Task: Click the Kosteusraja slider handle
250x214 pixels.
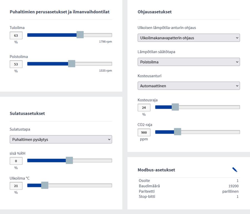Action: (175, 107)
